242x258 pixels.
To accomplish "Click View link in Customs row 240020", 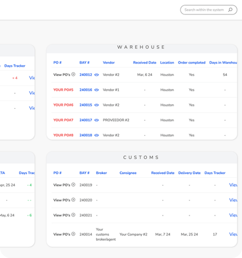I will click(233, 200).
